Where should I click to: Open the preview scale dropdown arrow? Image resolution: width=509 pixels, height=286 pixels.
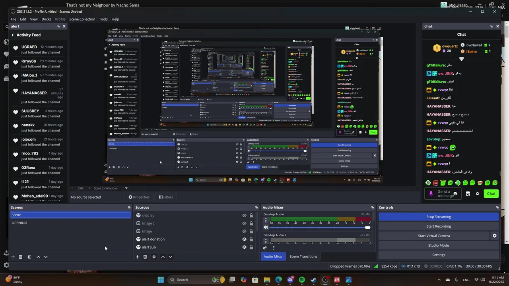(x=126, y=188)
